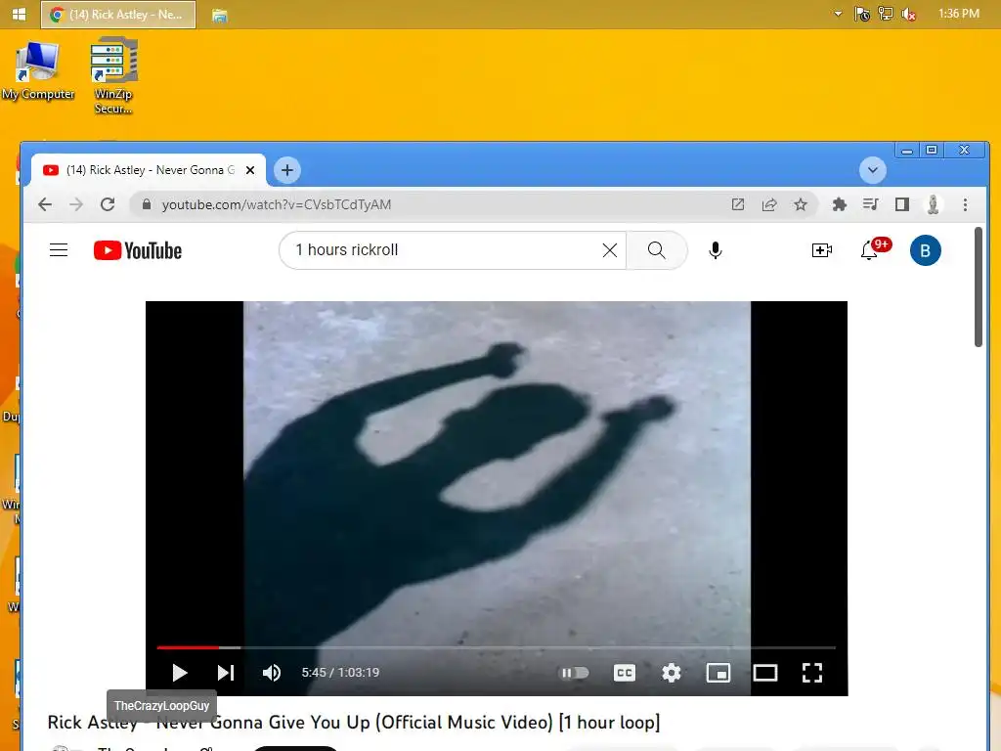View site info via the lock icon
1001x751 pixels.
[x=147, y=204]
